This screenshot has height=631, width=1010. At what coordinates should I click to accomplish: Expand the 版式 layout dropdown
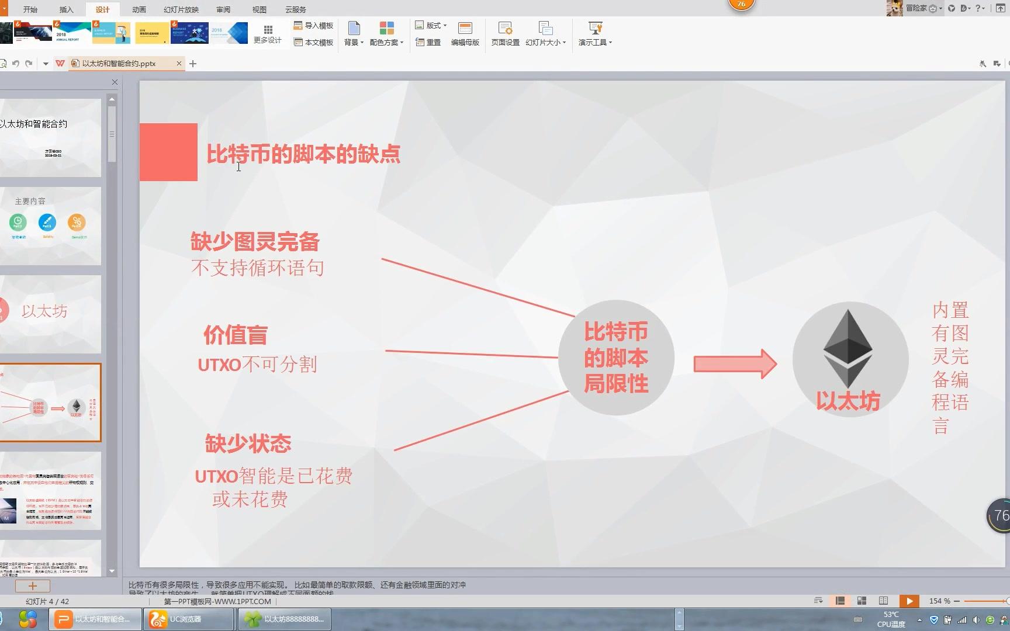pos(431,26)
